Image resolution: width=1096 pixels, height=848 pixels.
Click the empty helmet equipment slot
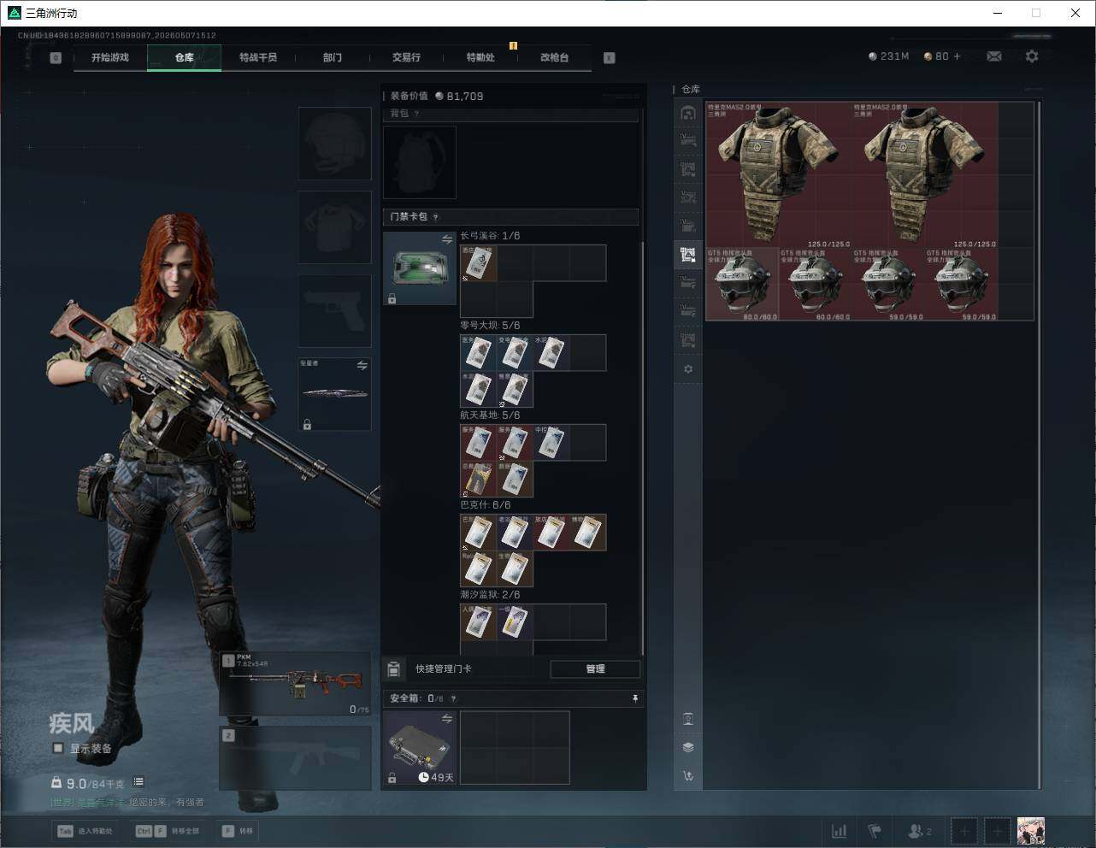pos(335,144)
